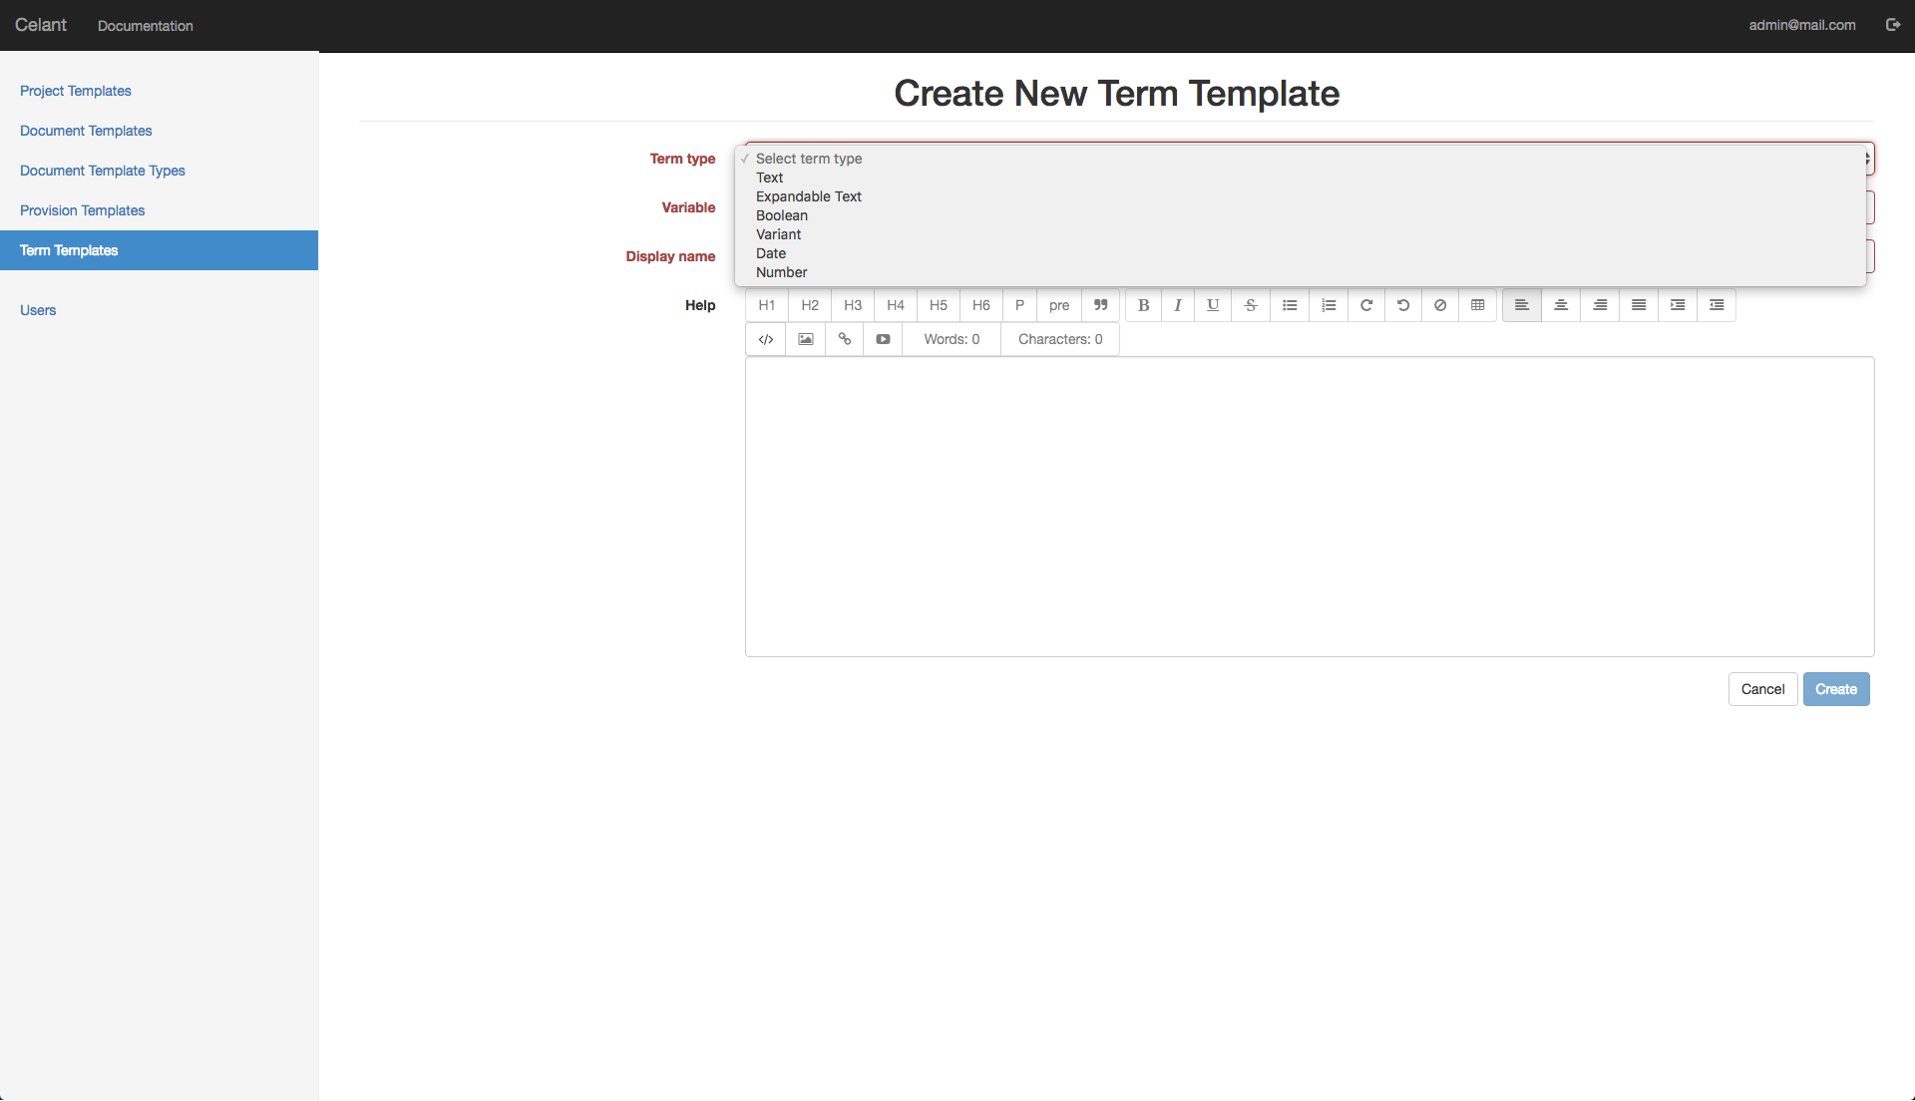
Task: Select 'Boolean' from the term type list
Action: [781, 215]
